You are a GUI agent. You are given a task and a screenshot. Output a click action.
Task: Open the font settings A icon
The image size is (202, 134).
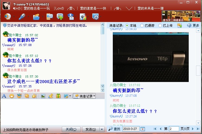pos(4,96)
